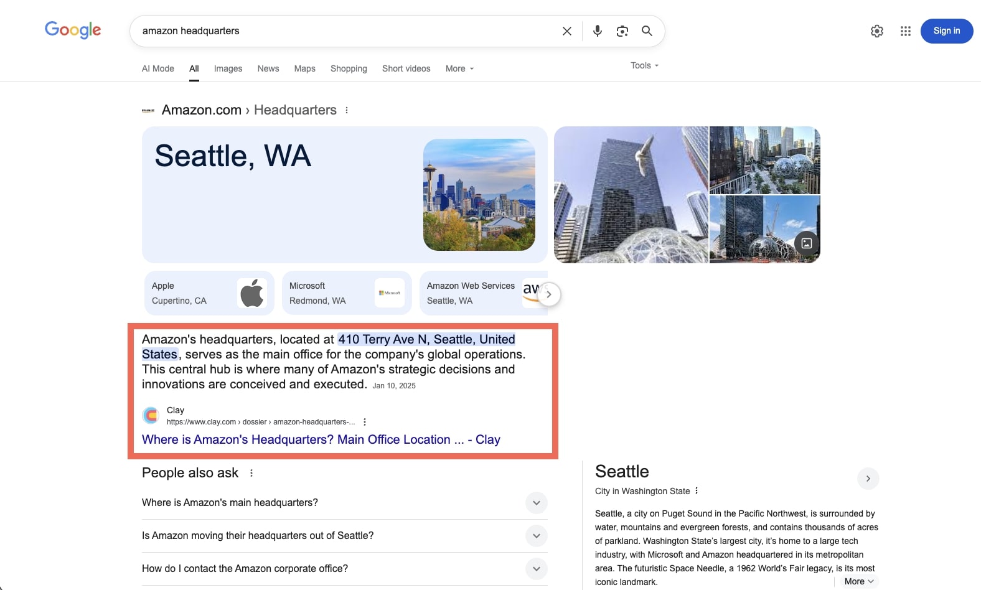Click City in Washington State subtitle

coord(642,491)
